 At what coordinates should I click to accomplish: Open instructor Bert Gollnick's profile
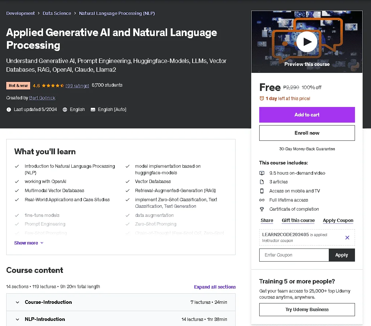point(42,98)
